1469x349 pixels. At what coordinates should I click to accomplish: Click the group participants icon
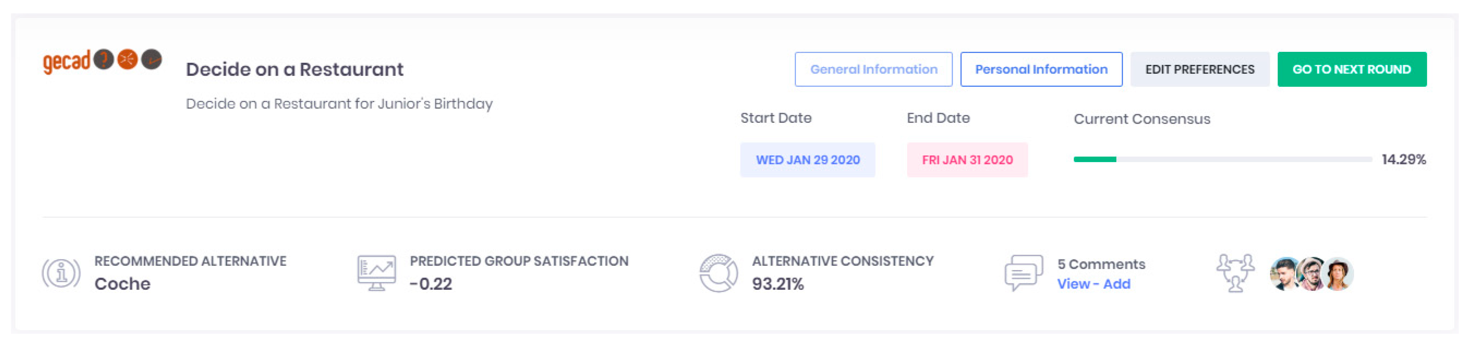coord(1235,273)
